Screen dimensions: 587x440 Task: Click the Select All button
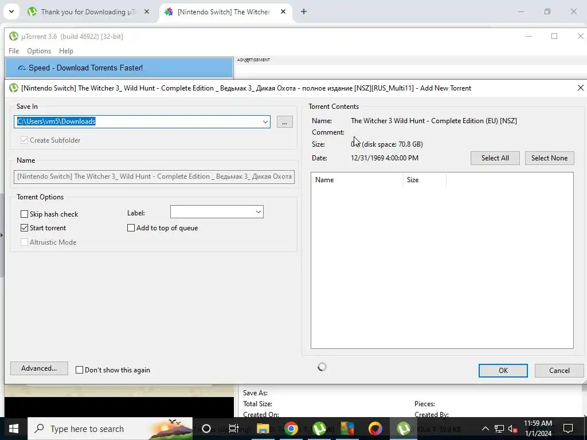(495, 158)
